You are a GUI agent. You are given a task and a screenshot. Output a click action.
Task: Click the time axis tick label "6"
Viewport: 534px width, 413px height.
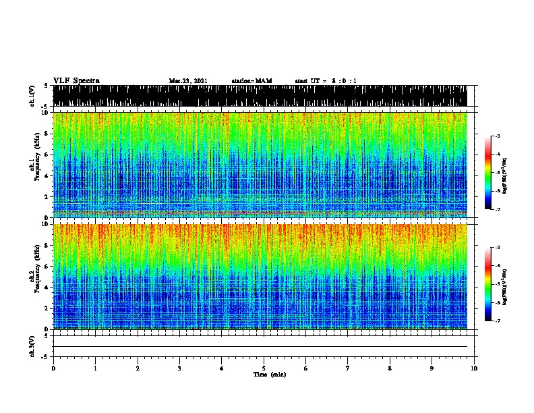[x=306, y=368]
